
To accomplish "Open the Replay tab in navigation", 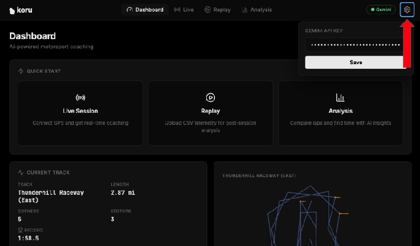I will [x=217, y=10].
